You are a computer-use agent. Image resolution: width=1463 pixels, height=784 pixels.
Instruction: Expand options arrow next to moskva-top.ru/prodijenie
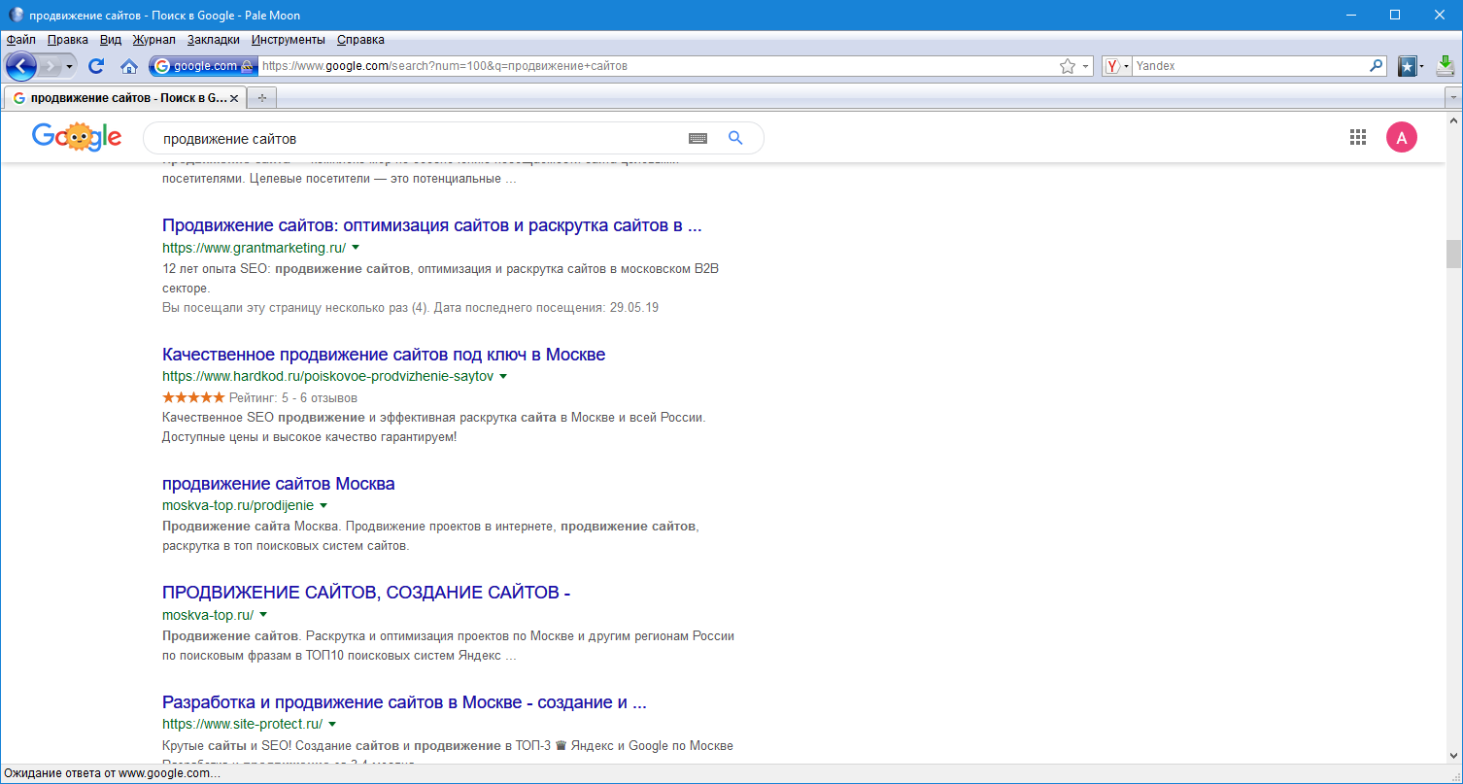(x=323, y=505)
